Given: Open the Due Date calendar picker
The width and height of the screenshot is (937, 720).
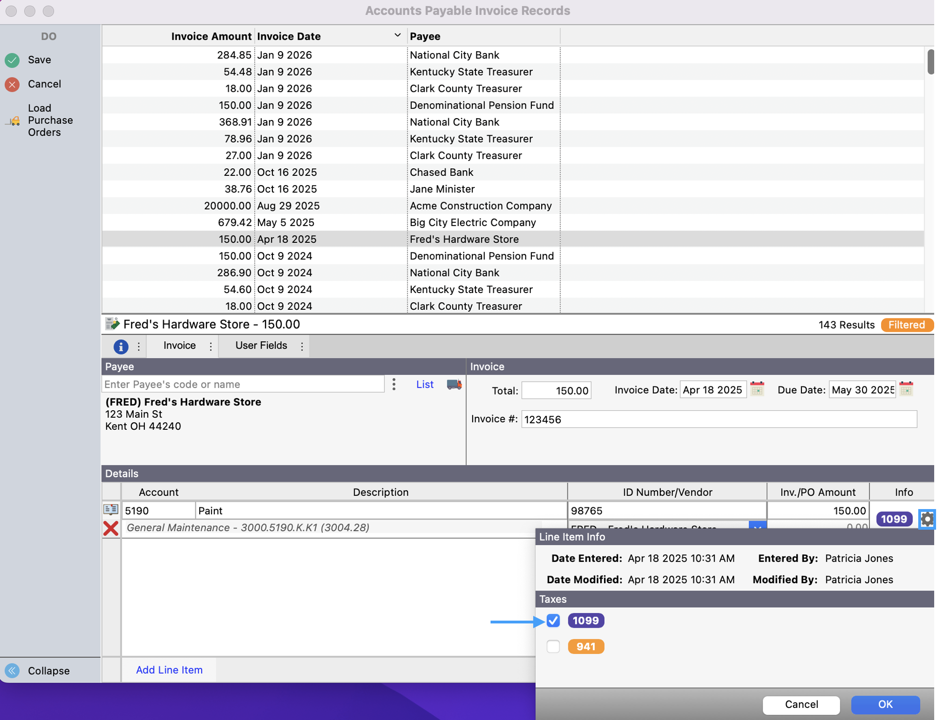Looking at the screenshot, I should [x=906, y=389].
